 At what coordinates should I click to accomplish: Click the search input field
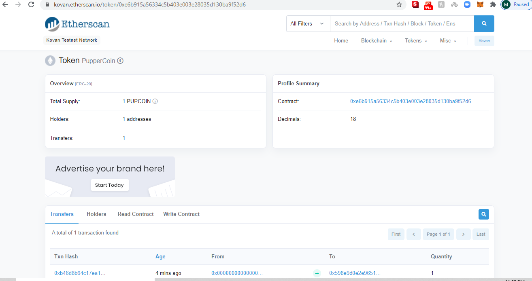(x=402, y=23)
